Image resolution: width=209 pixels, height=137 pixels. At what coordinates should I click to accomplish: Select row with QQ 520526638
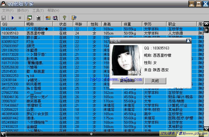click(x=102, y=67)
